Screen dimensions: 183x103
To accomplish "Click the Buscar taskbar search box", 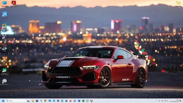I will click(x=16, y=101).
